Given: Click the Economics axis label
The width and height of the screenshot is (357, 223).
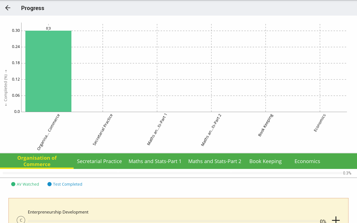Looking at the screenshot, I should pyautogui.click(x=320, y=123).
